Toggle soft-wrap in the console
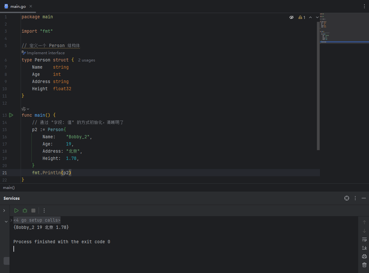This screenshot has width=369, height=273. (364, 239)
